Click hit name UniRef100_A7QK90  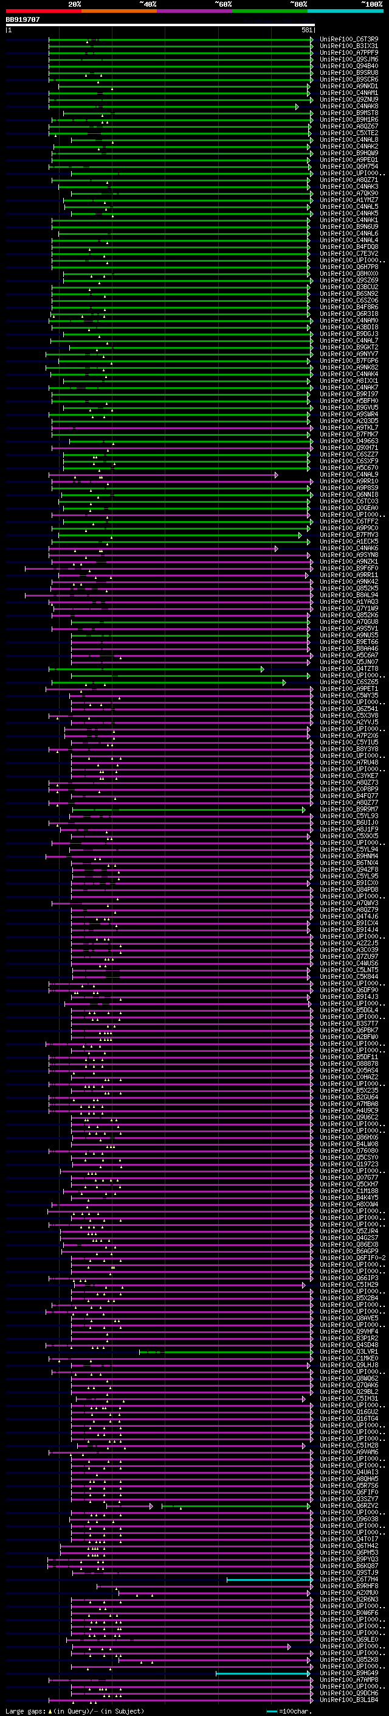pyautogui.click(x=349, y=193)
